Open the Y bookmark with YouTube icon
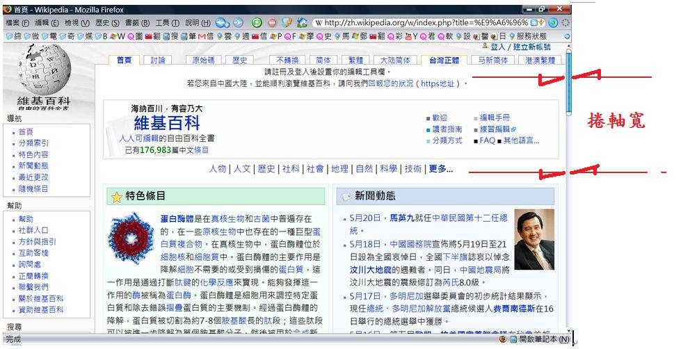Screen dimensions: 690x349 pos(411,36)
